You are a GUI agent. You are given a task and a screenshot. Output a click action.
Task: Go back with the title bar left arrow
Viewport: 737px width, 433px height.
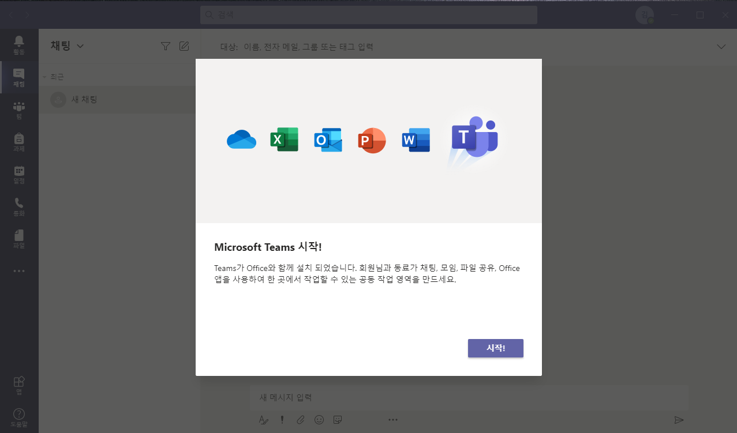[x=11, y=15]
